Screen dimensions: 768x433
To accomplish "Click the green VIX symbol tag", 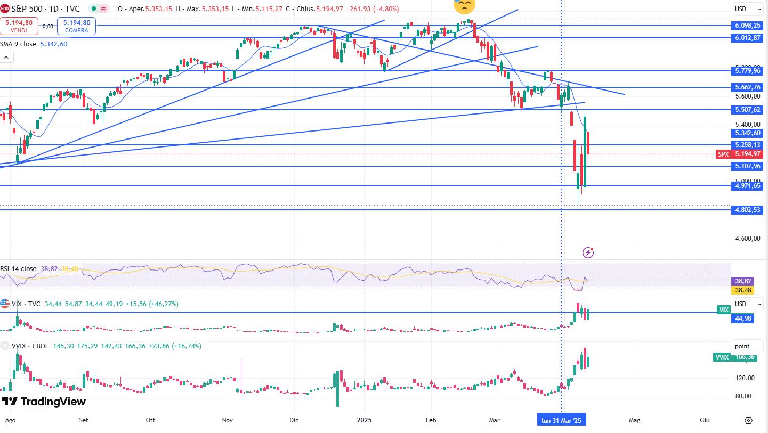I will point(724,309).
